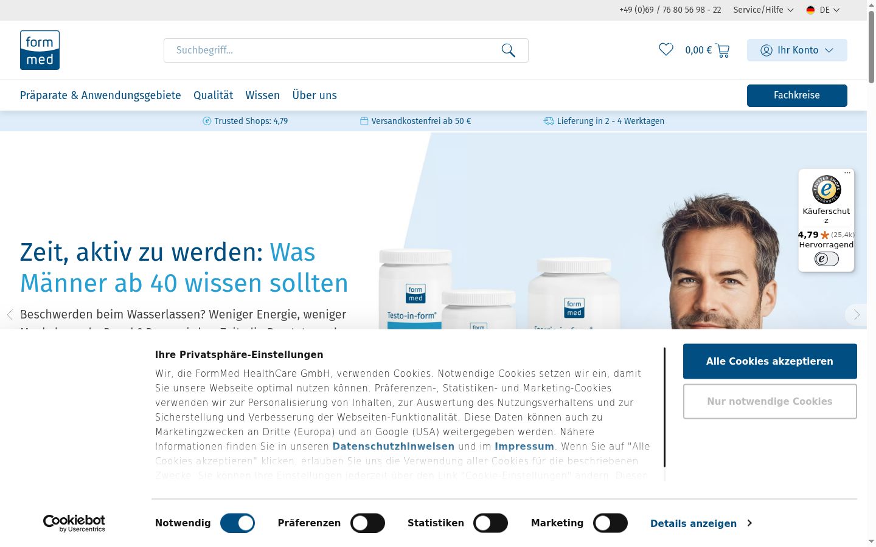Click Trusted Shops: 4,79 text
Viewport: 876px width, 547px height.
(251, 121)
